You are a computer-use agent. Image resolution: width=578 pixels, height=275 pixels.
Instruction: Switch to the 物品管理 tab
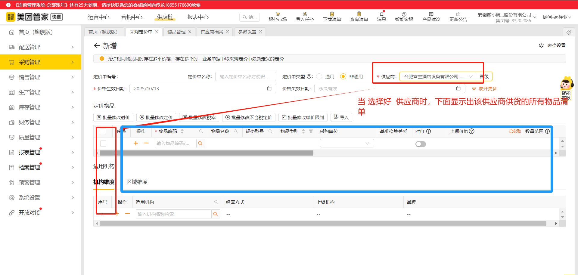click(176, 31)
